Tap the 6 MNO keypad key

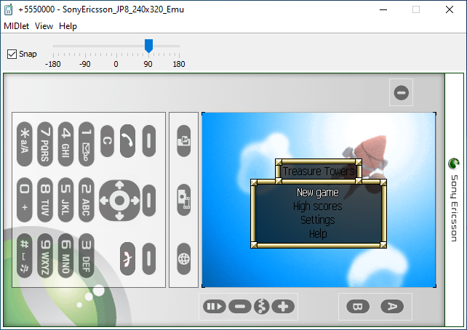pyautogui.click(x=65, y=256)
